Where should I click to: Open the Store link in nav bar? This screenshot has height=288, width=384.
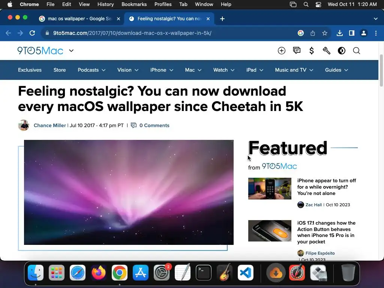pos(60,70)
